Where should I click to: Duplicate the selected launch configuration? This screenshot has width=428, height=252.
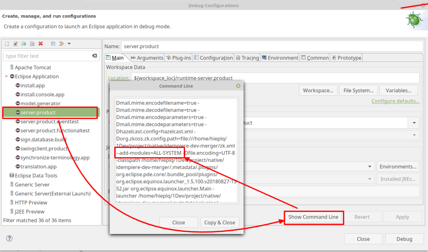click(x=32, y=44)
